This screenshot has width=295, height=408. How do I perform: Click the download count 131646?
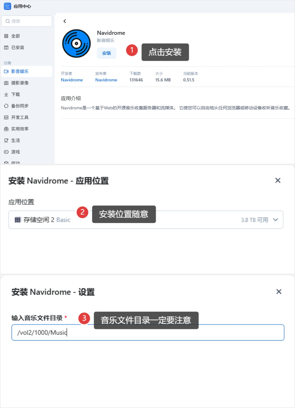(x=136, y=80)
